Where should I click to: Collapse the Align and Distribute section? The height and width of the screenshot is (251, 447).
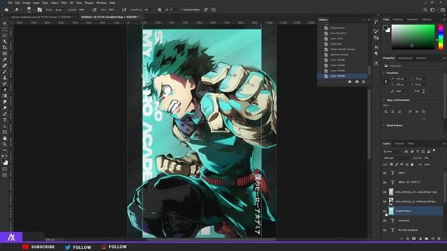[383, 100]
